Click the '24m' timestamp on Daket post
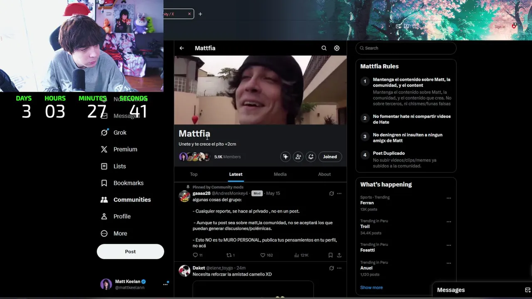The image size is (532, 299). coord(241,268)
